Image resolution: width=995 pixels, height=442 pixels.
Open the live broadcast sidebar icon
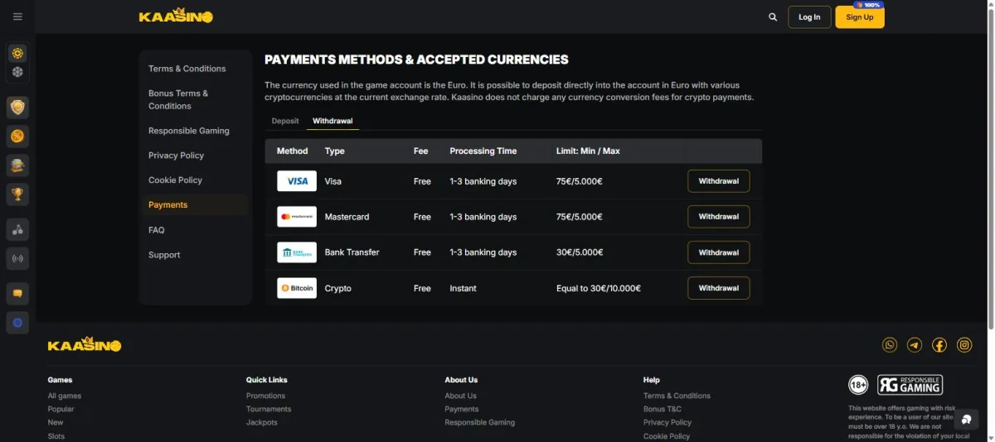pyautogui.click(x=17, y=258)
